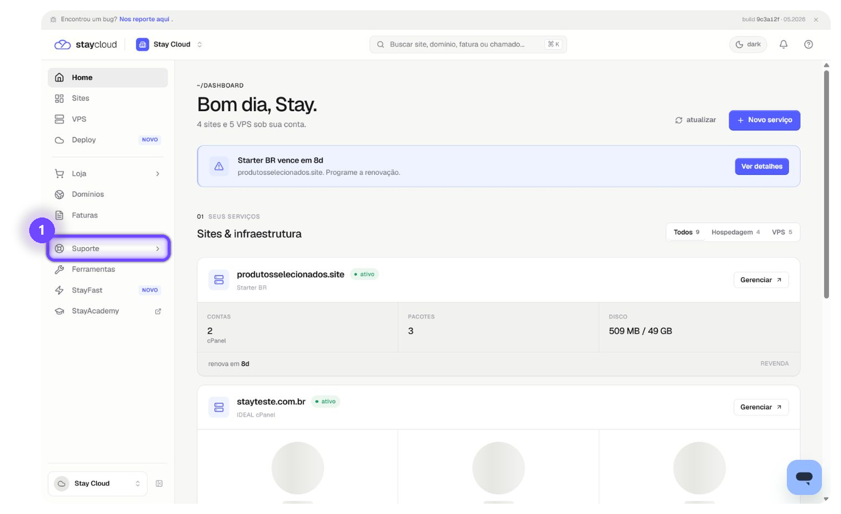Image resolution: width=841 pixels, height=514 pixels.
Task: Click the vertical page scrollbar
Action: 826,184
